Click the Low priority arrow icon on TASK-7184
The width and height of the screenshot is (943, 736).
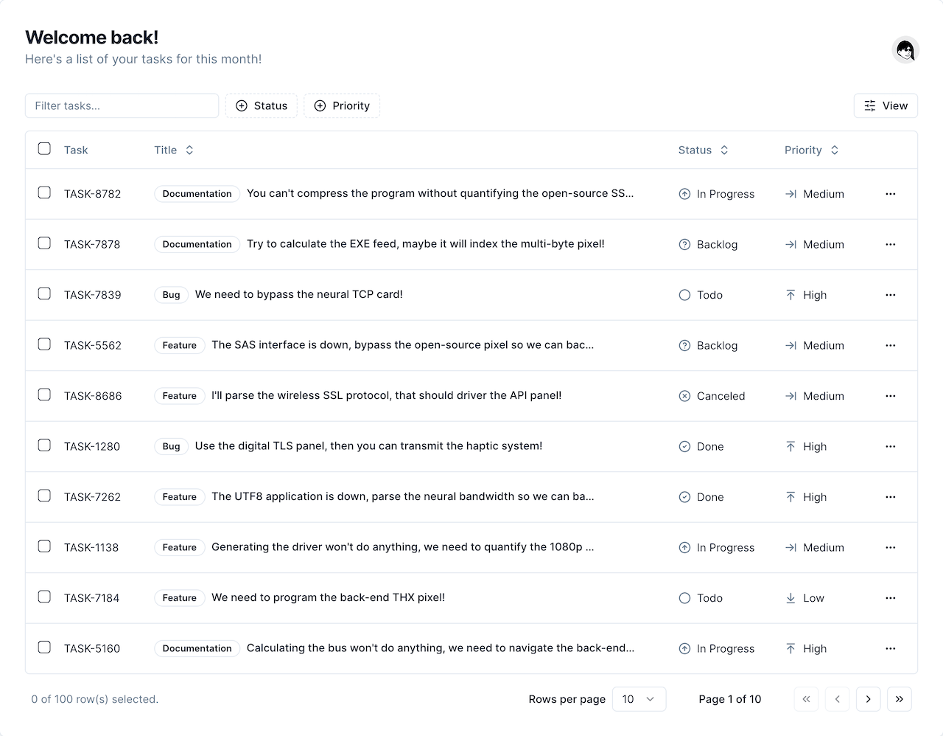point(790,598)
